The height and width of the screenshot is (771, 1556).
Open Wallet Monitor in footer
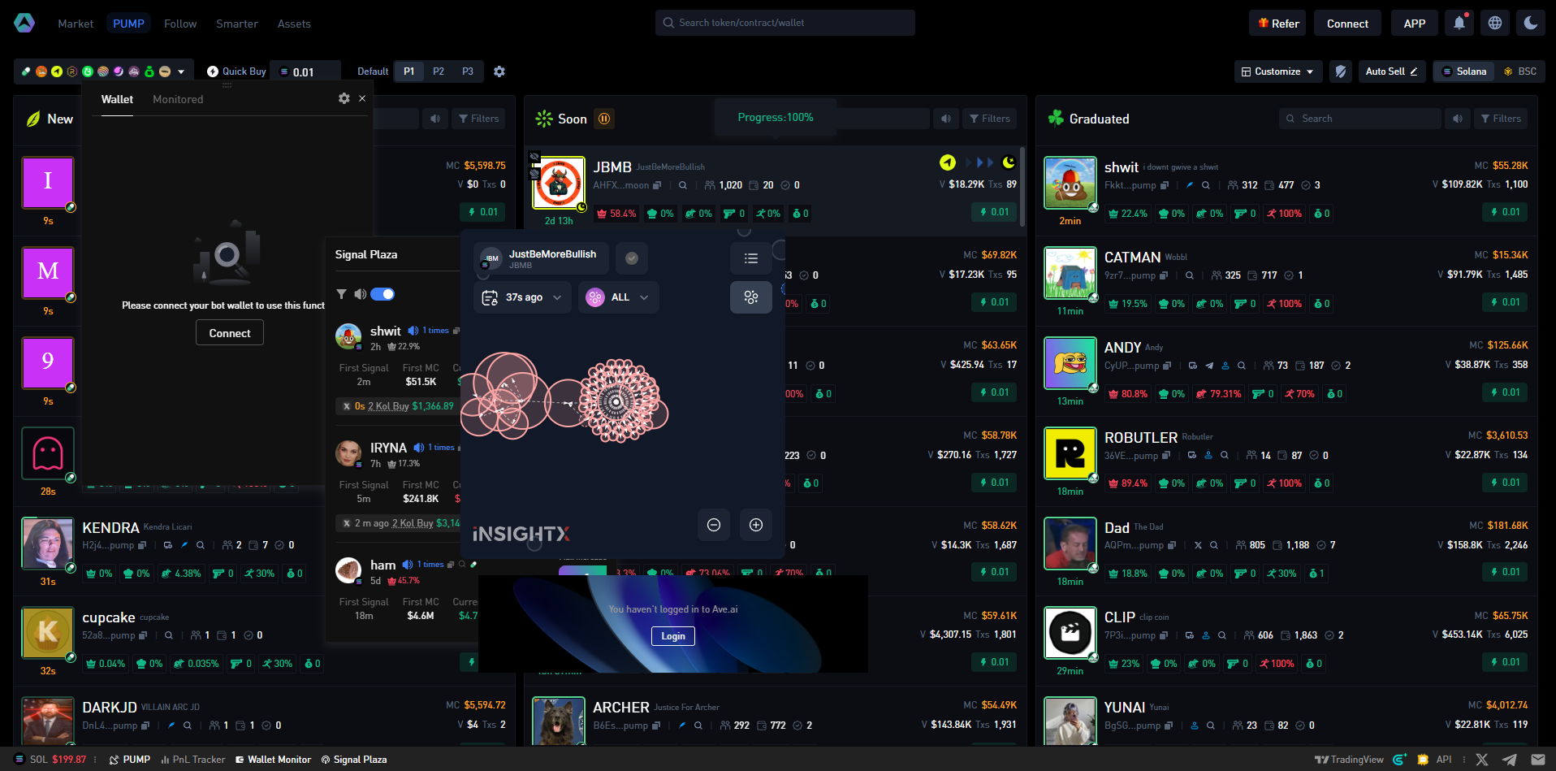[x=274, y=760]
